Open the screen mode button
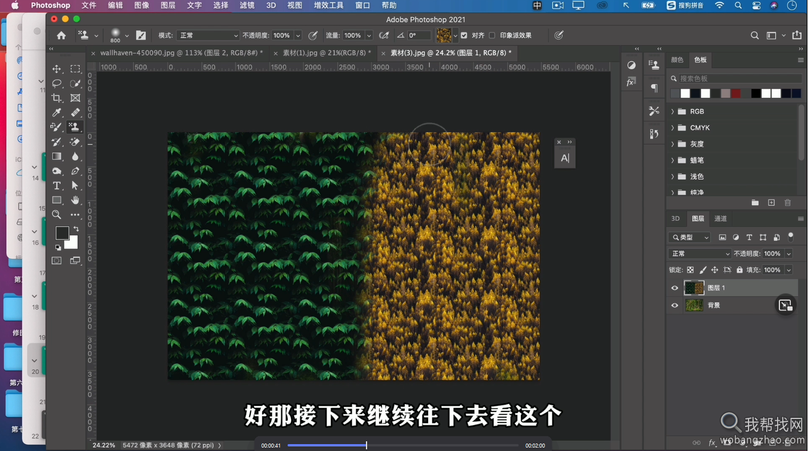The height and width of the screenshot is (451, 808). (75, 261)
